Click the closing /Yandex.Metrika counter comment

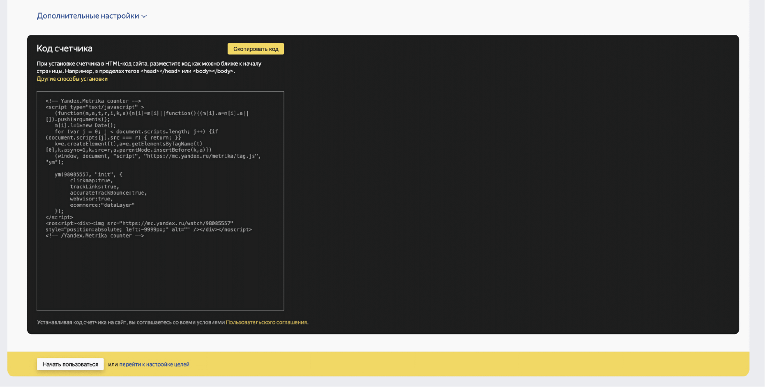pyautogui.click(x=95, y=236)
